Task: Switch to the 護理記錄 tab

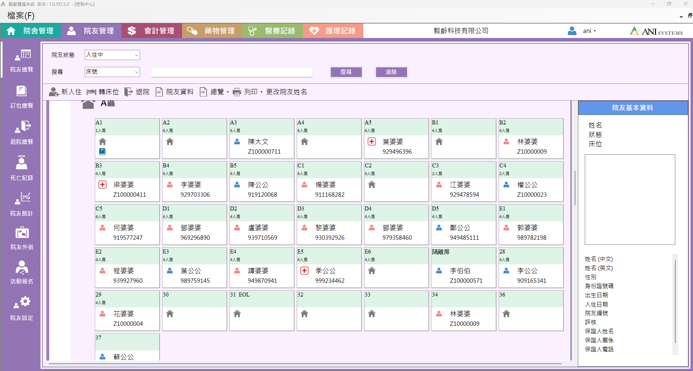Action: point(333,31)
